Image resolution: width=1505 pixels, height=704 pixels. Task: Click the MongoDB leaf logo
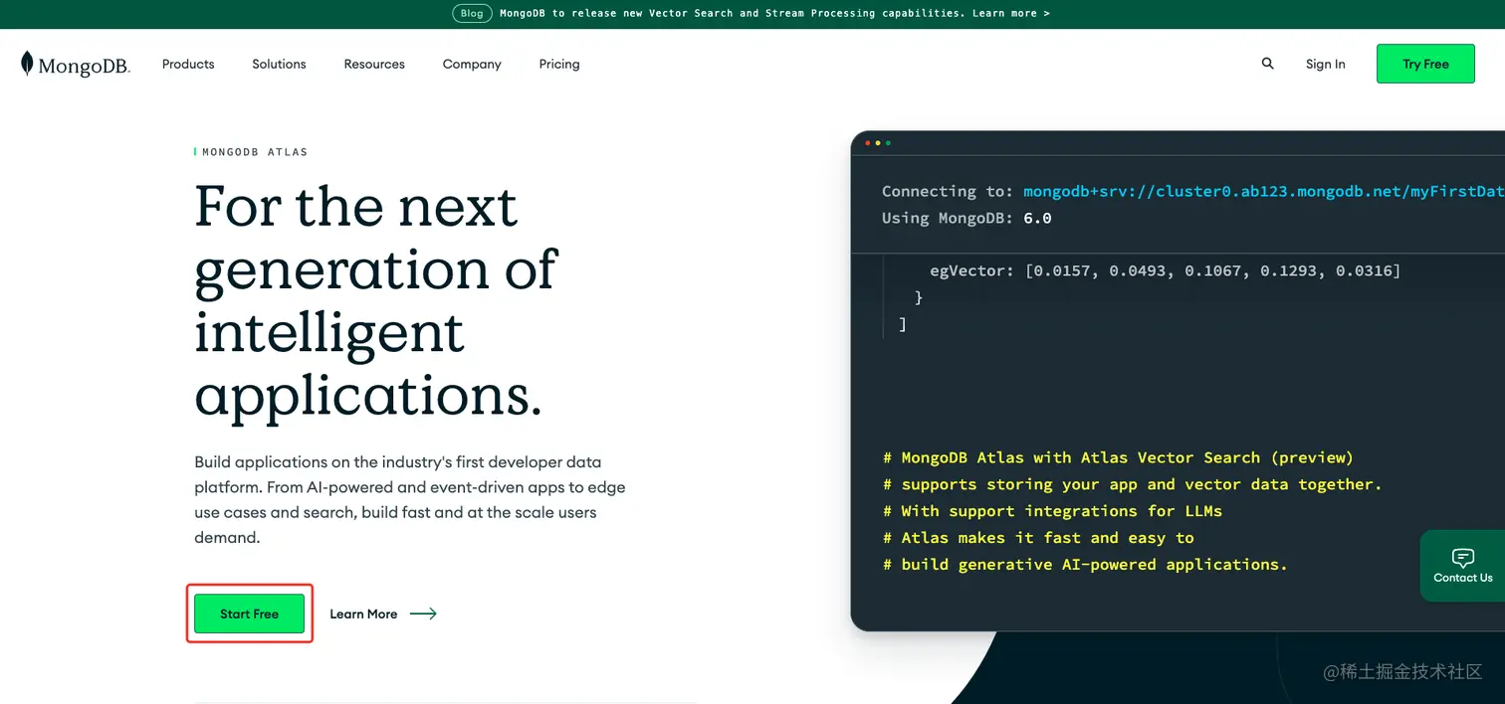click(27, 64)
